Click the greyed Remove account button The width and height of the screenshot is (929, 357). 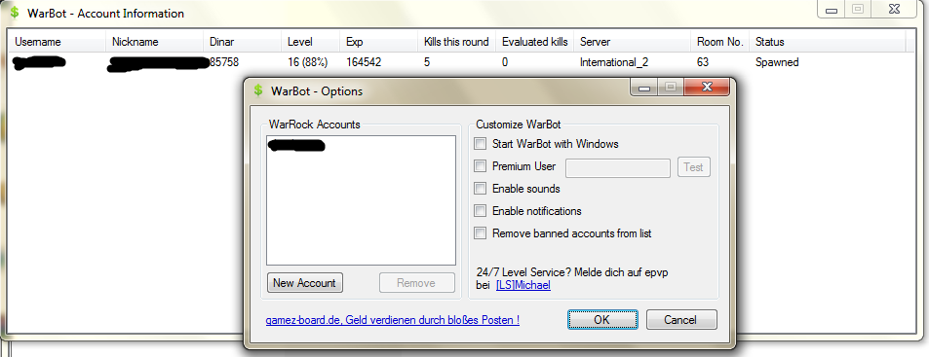[x=416, y=283]
